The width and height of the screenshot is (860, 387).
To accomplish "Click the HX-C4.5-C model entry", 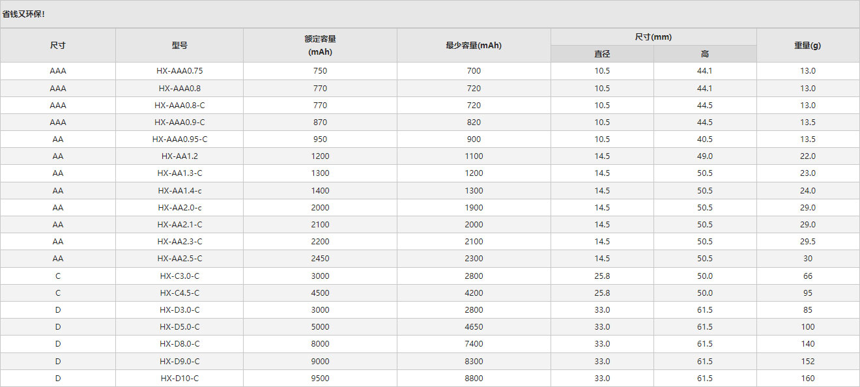I will (x=179, y=293).
